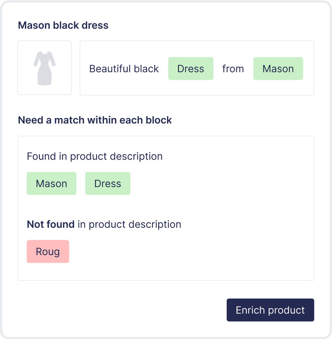The width and height of the screenshot is (332, 339).
Task: Select the Mason chip under Found section
Action: click(x=51, y=183)
